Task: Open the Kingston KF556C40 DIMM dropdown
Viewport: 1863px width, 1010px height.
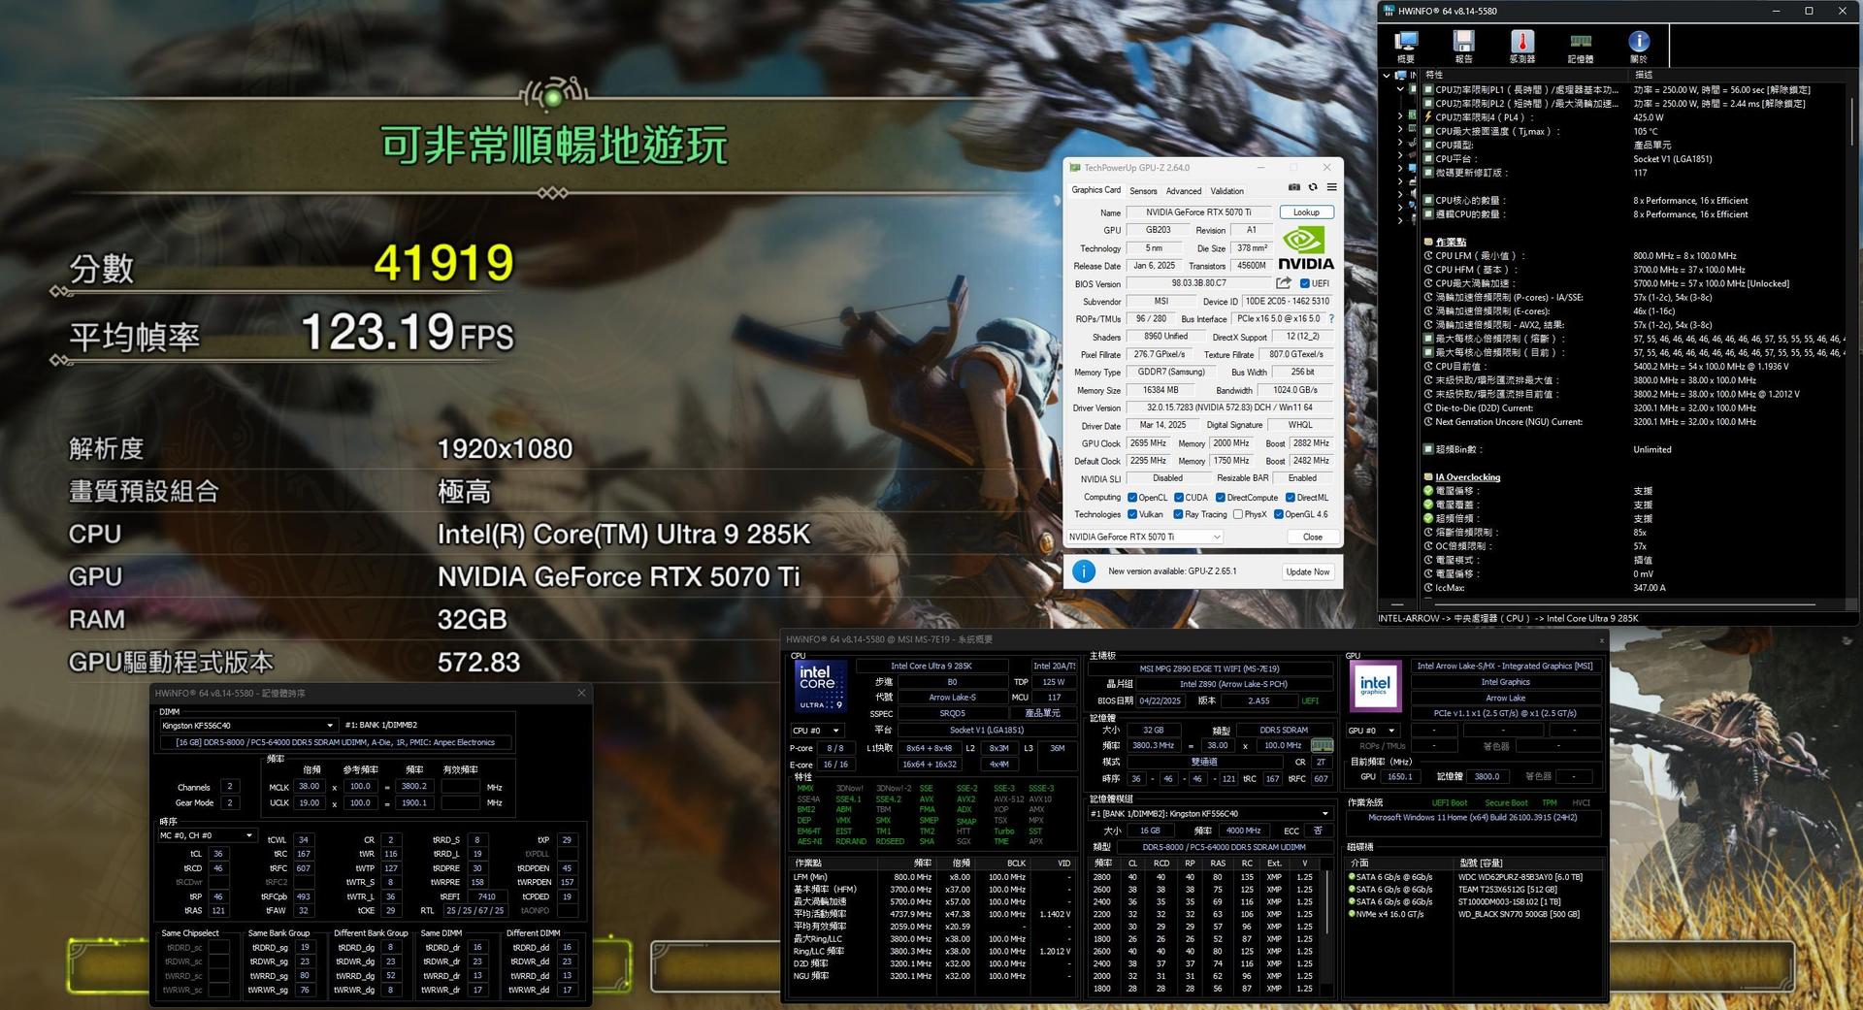Action: [x=248, y=725]
